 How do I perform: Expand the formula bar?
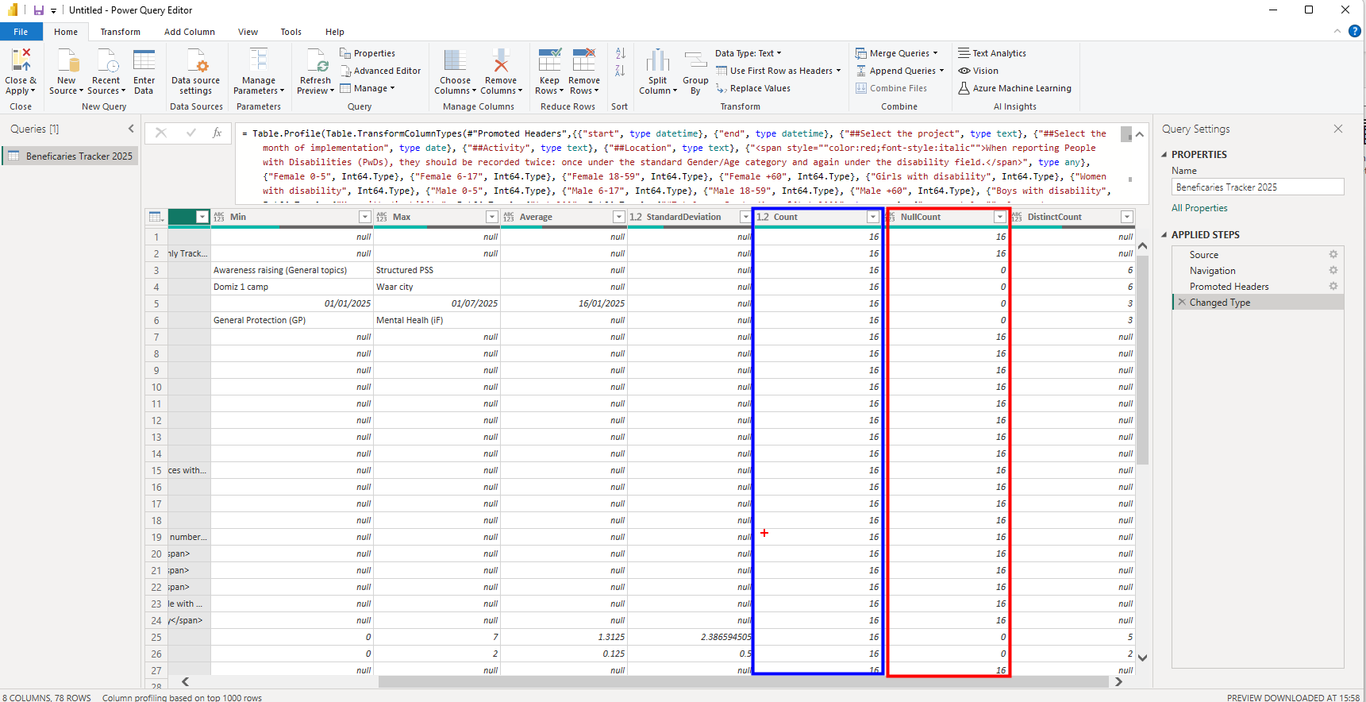[1139, 134]
